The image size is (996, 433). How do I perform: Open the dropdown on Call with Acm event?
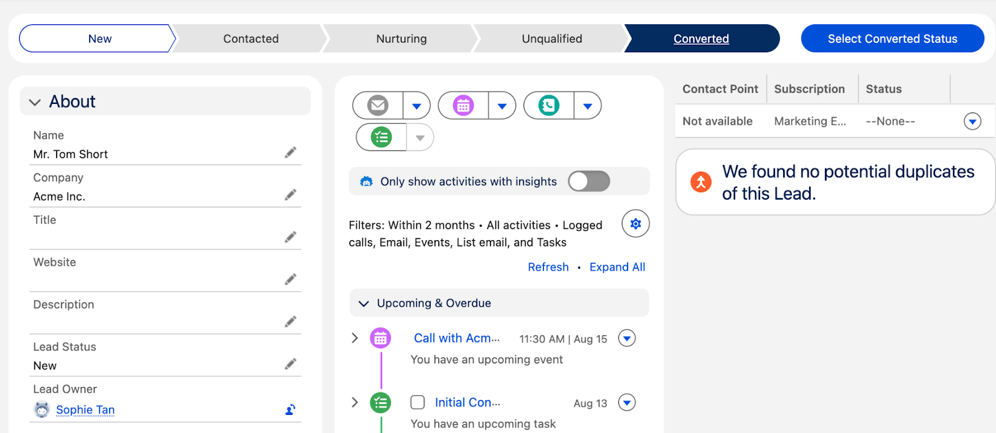627,338
